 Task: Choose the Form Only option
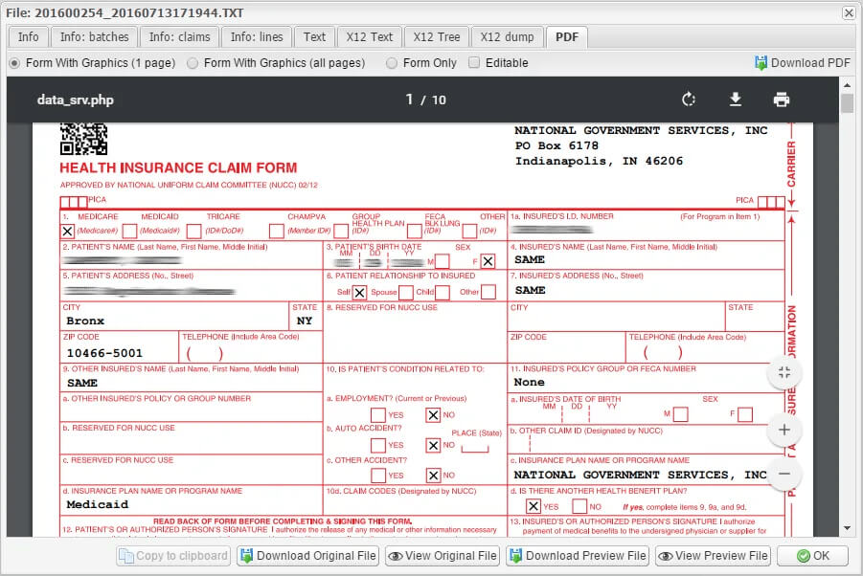coord(392,63)
